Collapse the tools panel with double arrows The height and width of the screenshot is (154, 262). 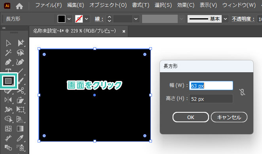pos(4,28)
